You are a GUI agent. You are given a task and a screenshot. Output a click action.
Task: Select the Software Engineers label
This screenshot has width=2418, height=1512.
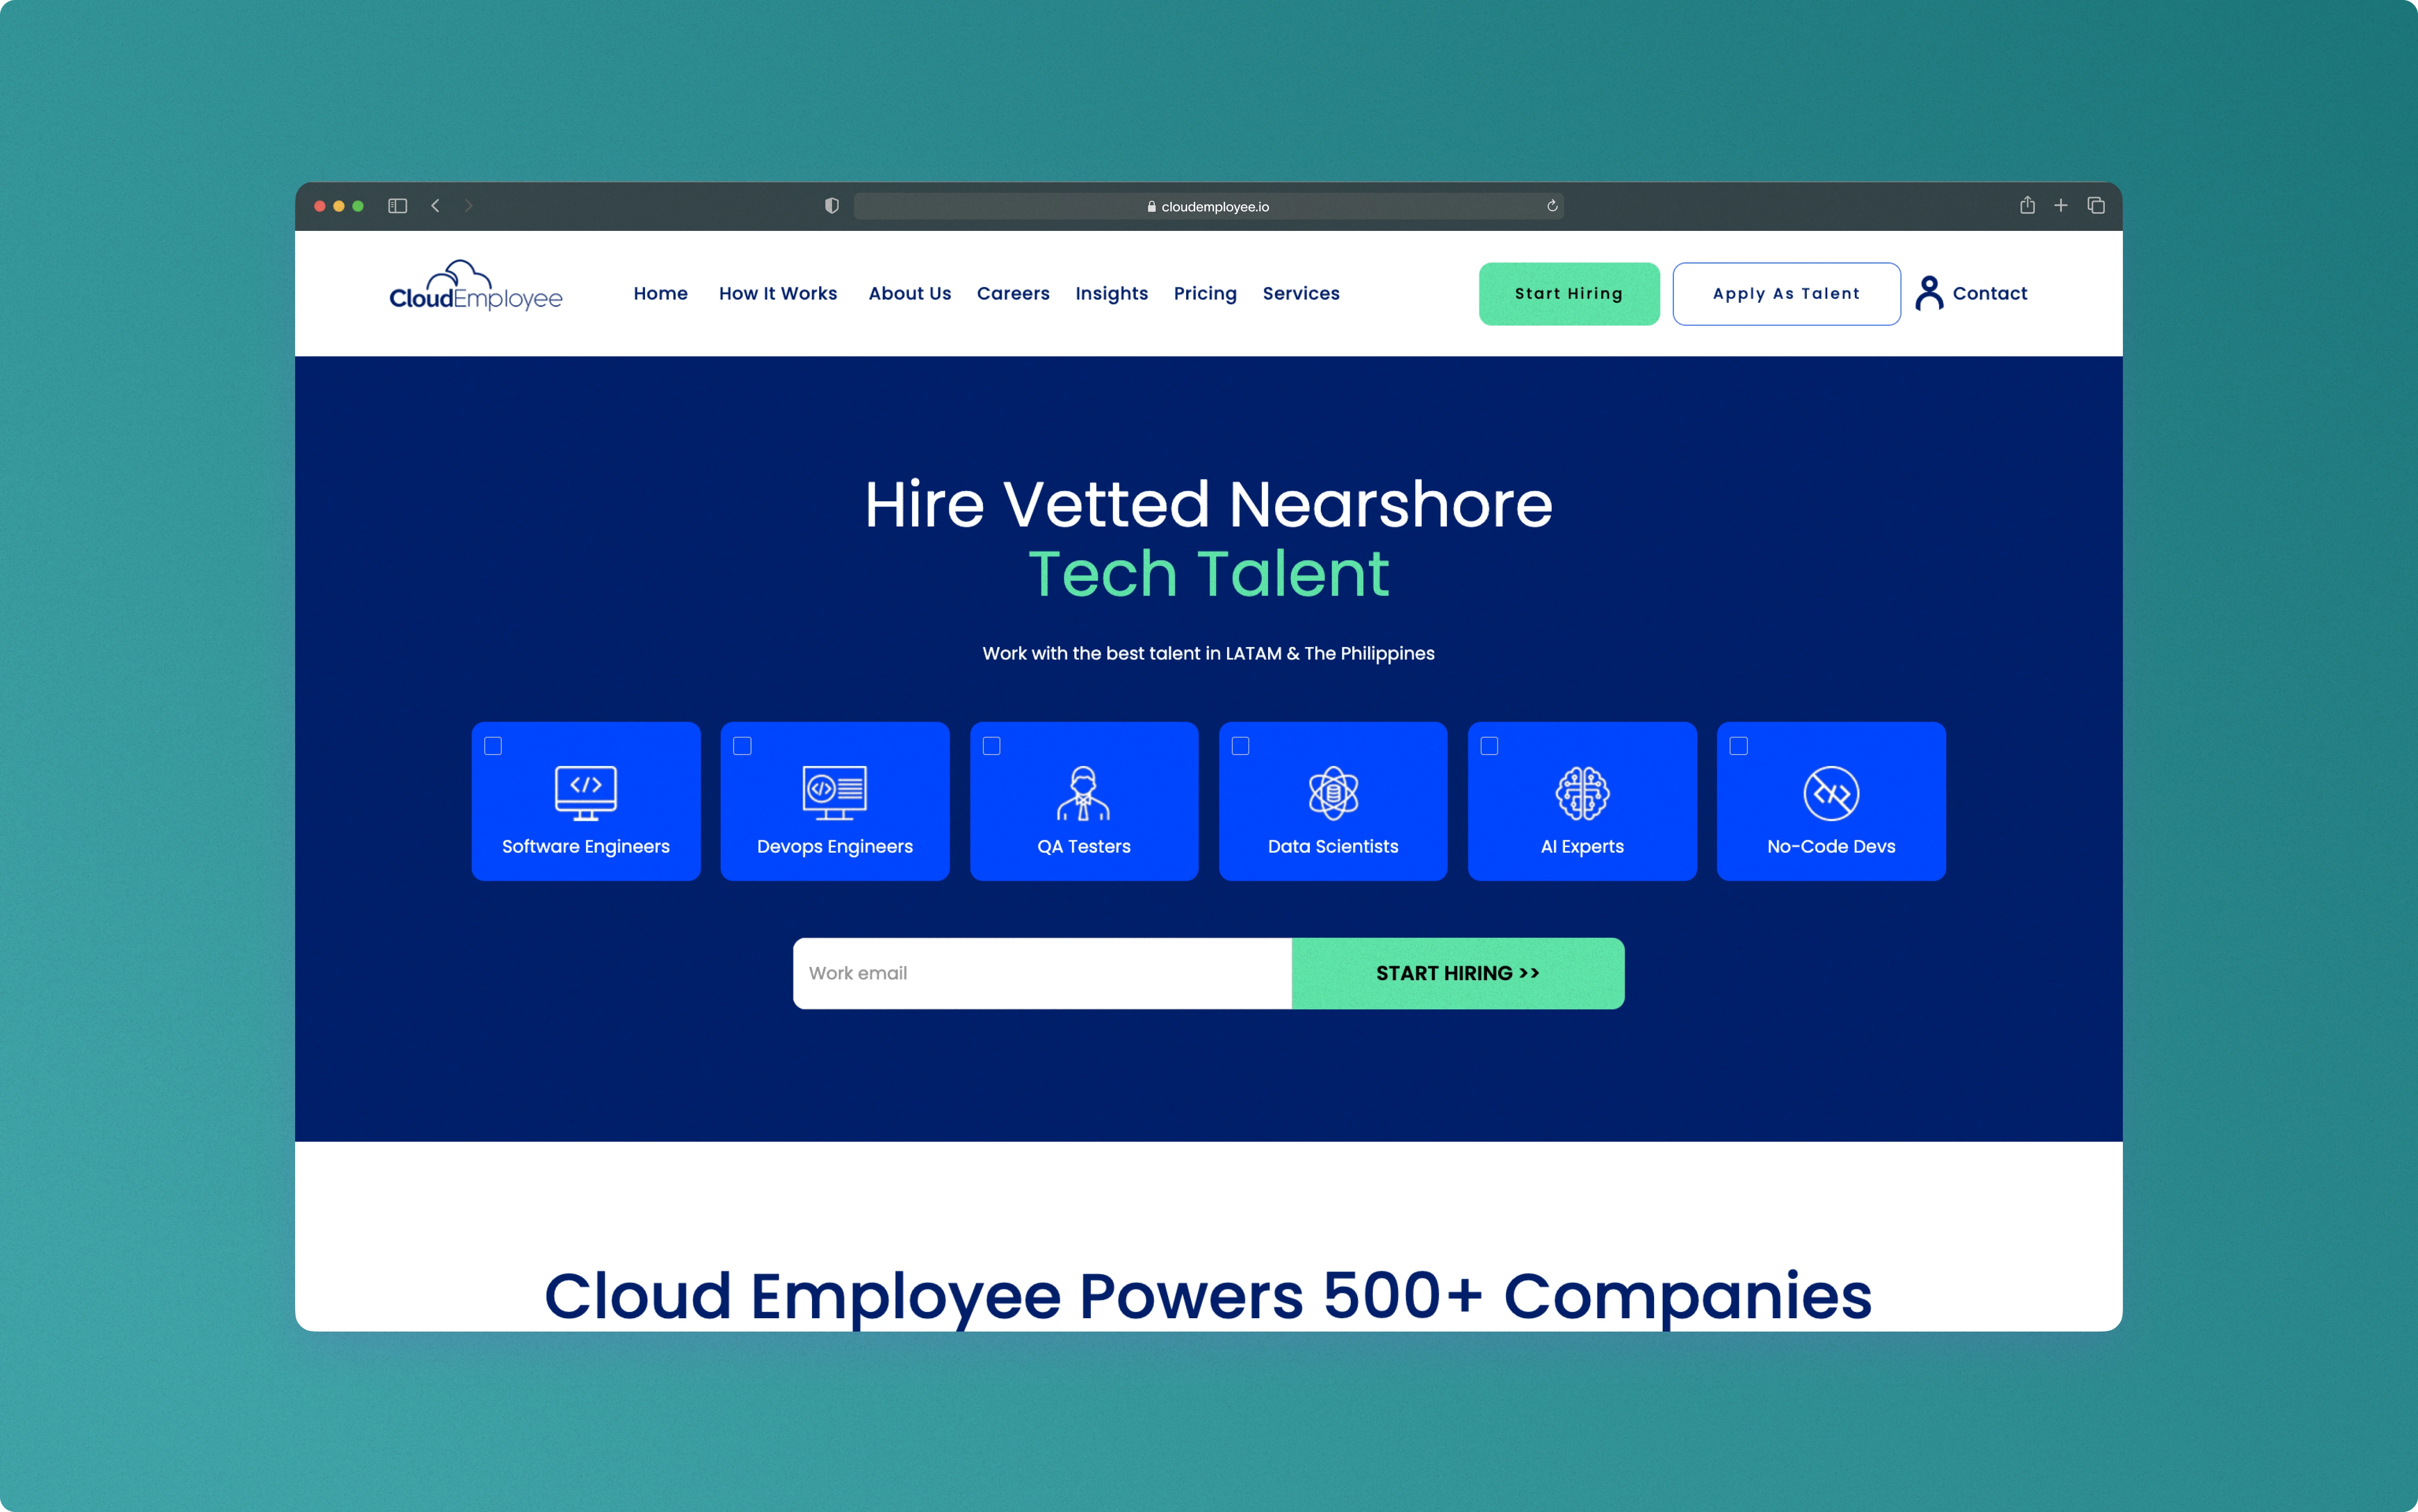click(x=586, y=847)
